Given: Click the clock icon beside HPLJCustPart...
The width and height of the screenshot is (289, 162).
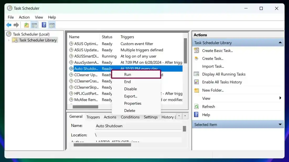Looking at the screenshot, I should (x=71, y=93).
